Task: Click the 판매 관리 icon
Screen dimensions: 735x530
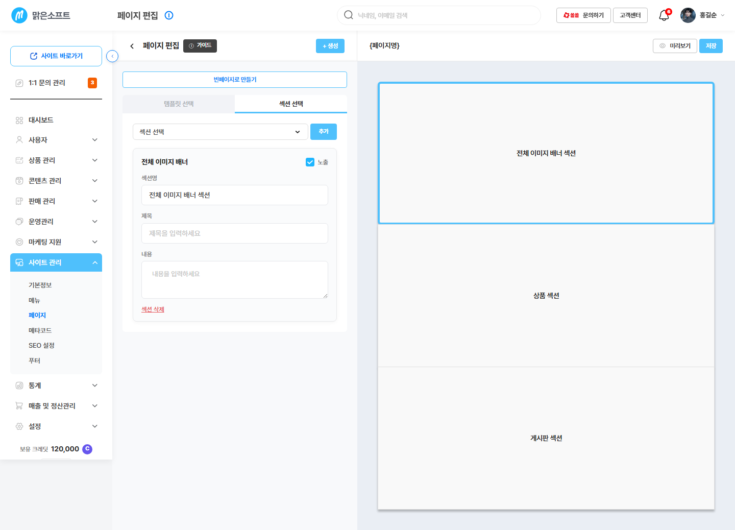Action: pos(19,201)
